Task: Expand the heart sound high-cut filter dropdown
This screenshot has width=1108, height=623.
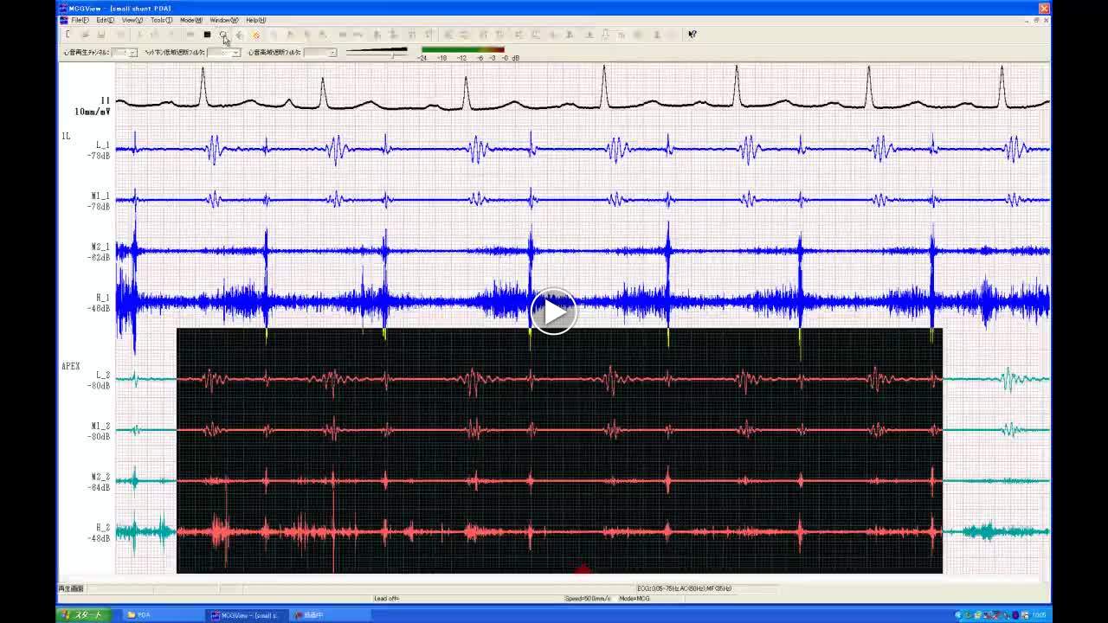Action: pos(332,53)
